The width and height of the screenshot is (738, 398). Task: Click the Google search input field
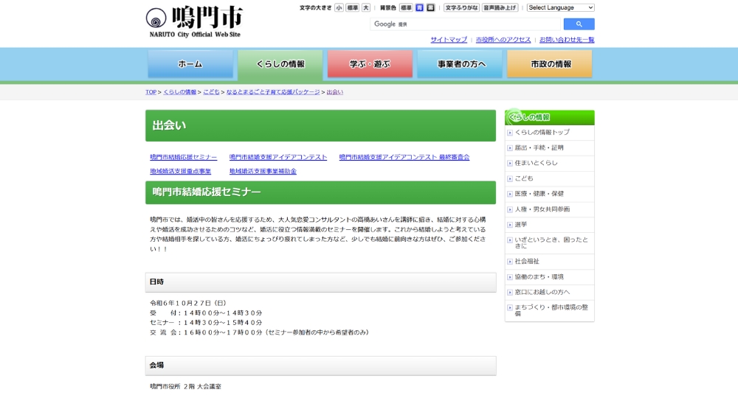click(x=466, y=24)
